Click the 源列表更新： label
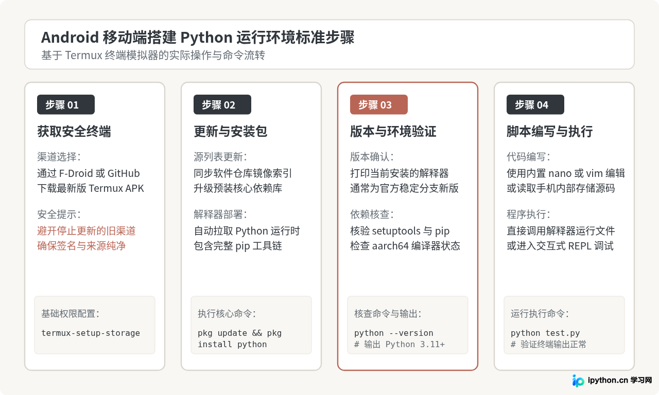 221,157
